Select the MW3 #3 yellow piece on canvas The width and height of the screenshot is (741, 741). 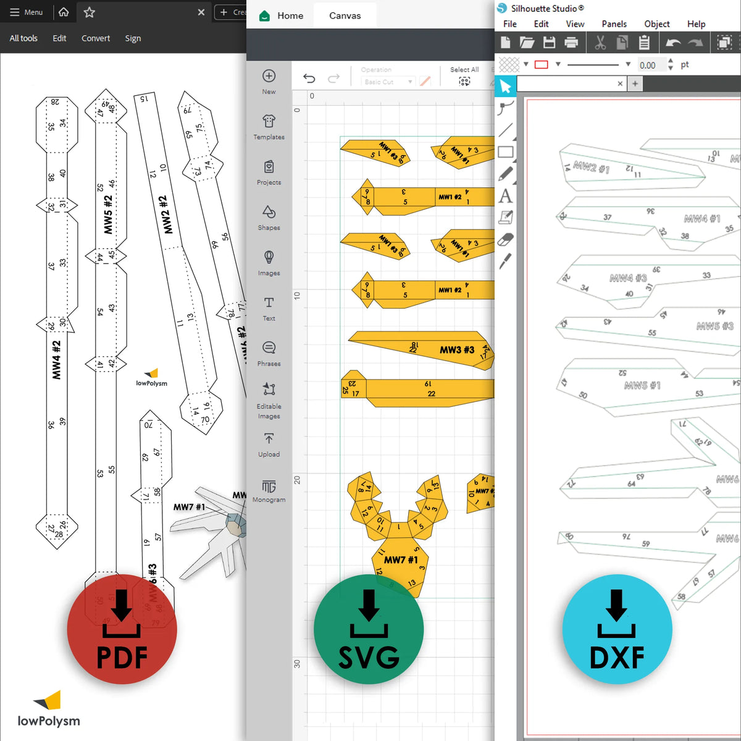[x=422, y=351]
